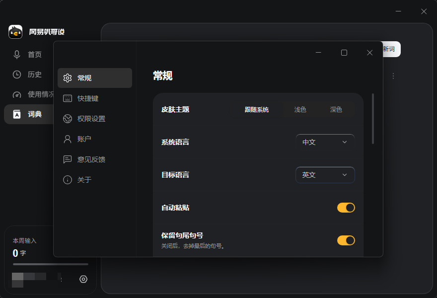437x298 pixels.
Task: Click the info icon of 关于
Action: pos(68,180)
